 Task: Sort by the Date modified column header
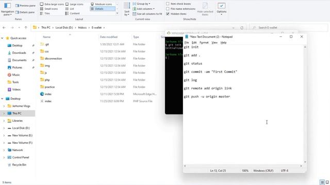tap(109, 37)
